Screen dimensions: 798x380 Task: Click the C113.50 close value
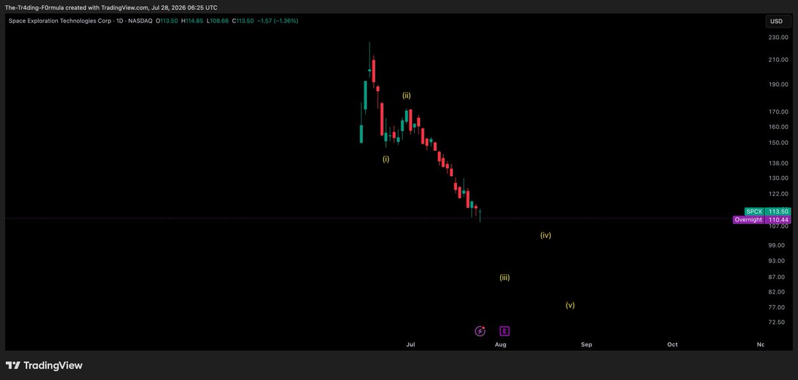pyautogui.click(x=241, y=21)
